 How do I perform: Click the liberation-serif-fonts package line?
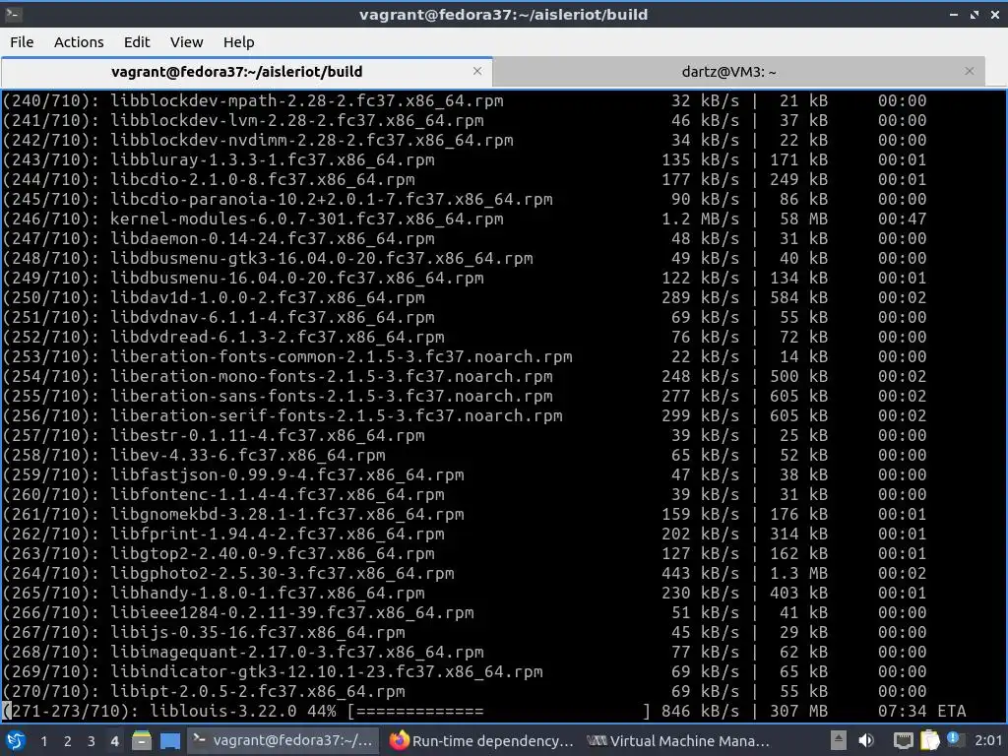pyautogui.click(x=465, y=415)
